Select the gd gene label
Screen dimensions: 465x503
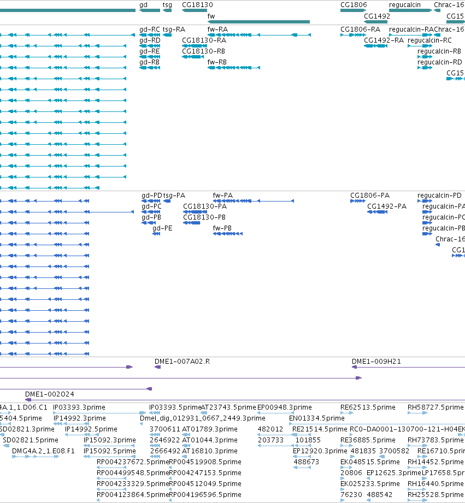tap(144, 5)
